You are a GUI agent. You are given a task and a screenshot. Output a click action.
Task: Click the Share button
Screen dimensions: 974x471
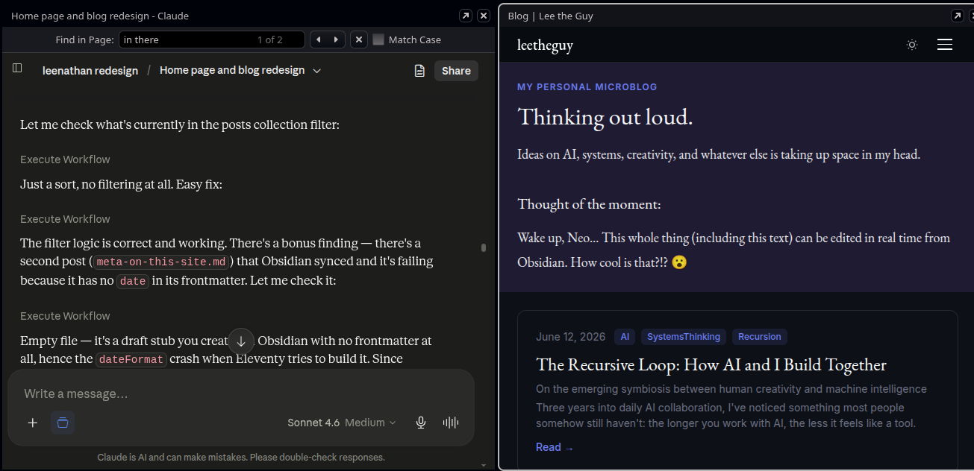[456, 71]
